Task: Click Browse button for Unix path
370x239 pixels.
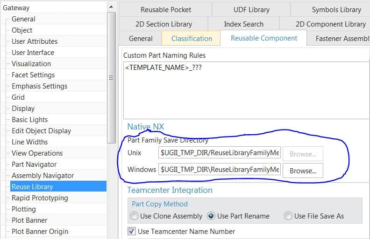Action: (303, 154)
